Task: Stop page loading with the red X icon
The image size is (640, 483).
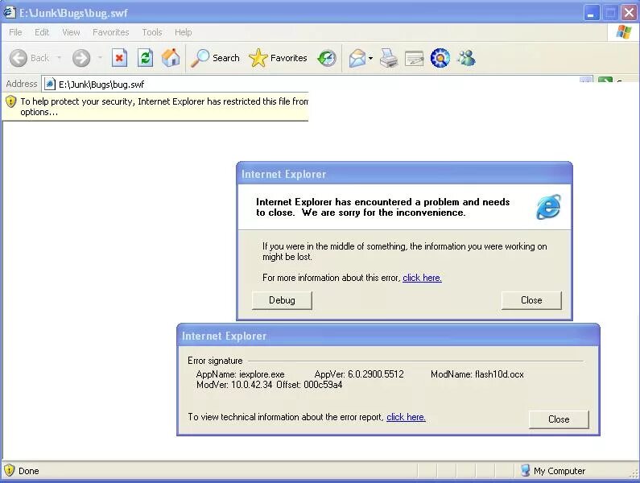Action: tap(119, 58)
